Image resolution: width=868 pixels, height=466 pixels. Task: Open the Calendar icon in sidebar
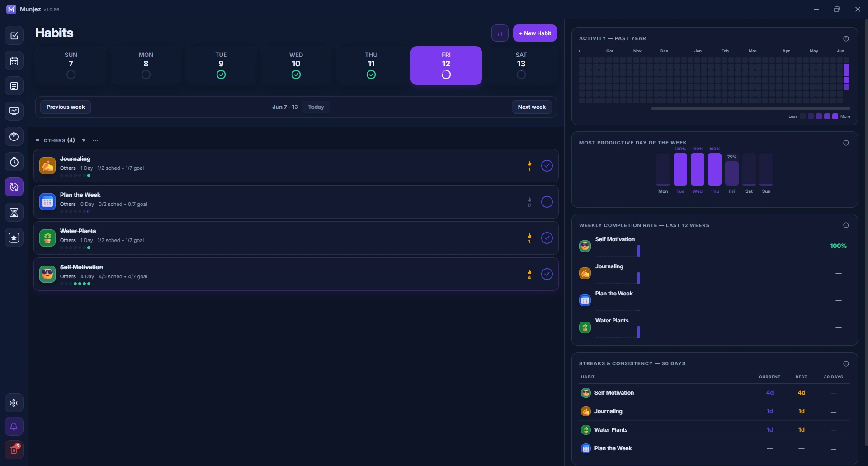click(x=14, y=61)
